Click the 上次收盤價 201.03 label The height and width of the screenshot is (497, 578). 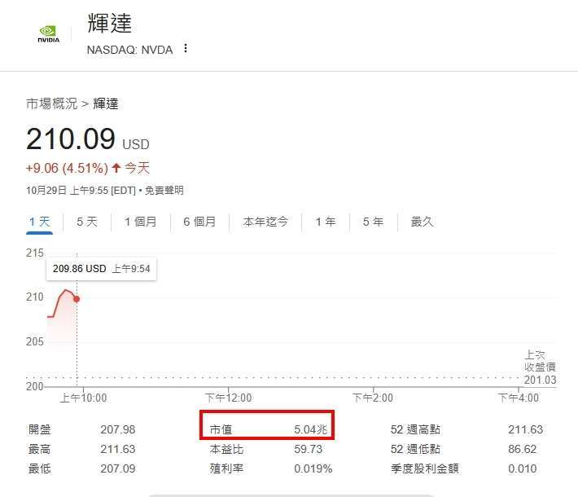click(539, 367)
